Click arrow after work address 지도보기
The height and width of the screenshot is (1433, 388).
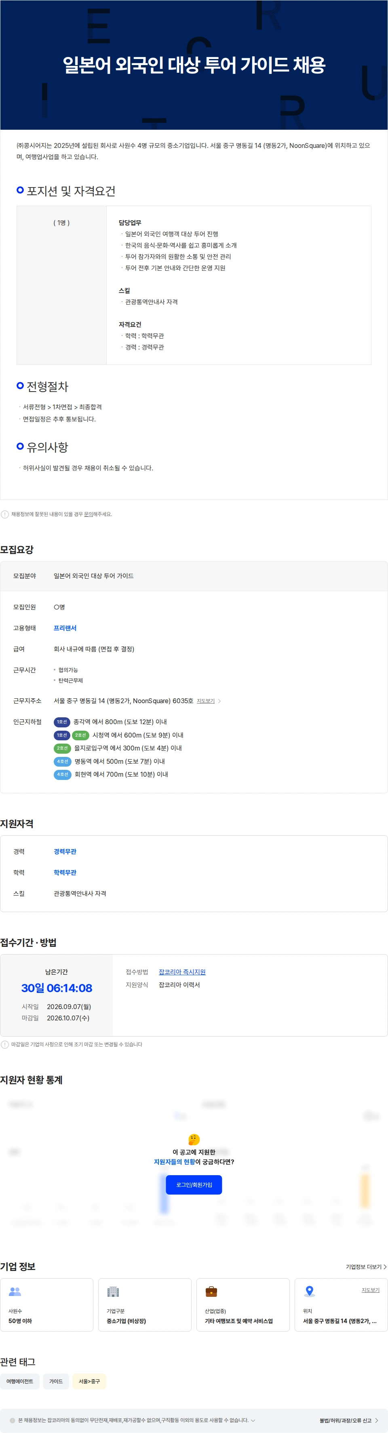coord(219,701)
